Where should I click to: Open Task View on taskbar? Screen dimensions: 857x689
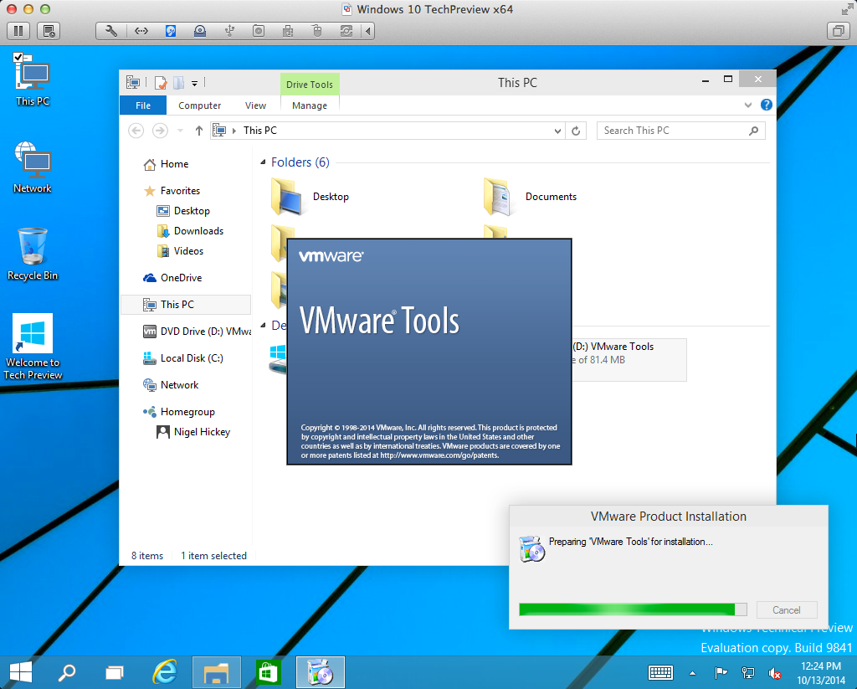pyautogui.click(x=115, y=672)
